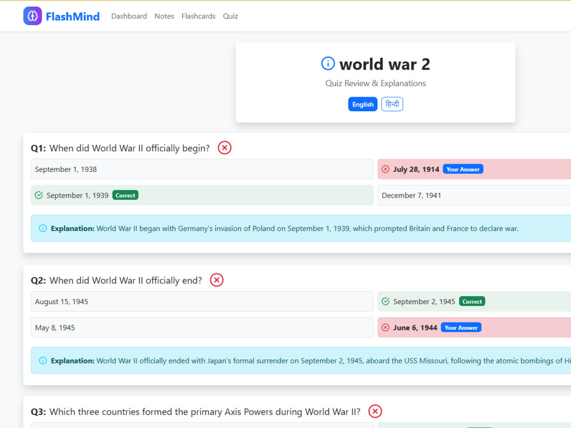The image size is (571, 428).
Task: Open the FlashMind home link text
Action: pos(73,17)
